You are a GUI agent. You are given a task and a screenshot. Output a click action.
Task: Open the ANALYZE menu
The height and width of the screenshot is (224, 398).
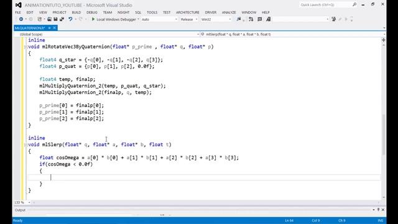coord(229,12)
